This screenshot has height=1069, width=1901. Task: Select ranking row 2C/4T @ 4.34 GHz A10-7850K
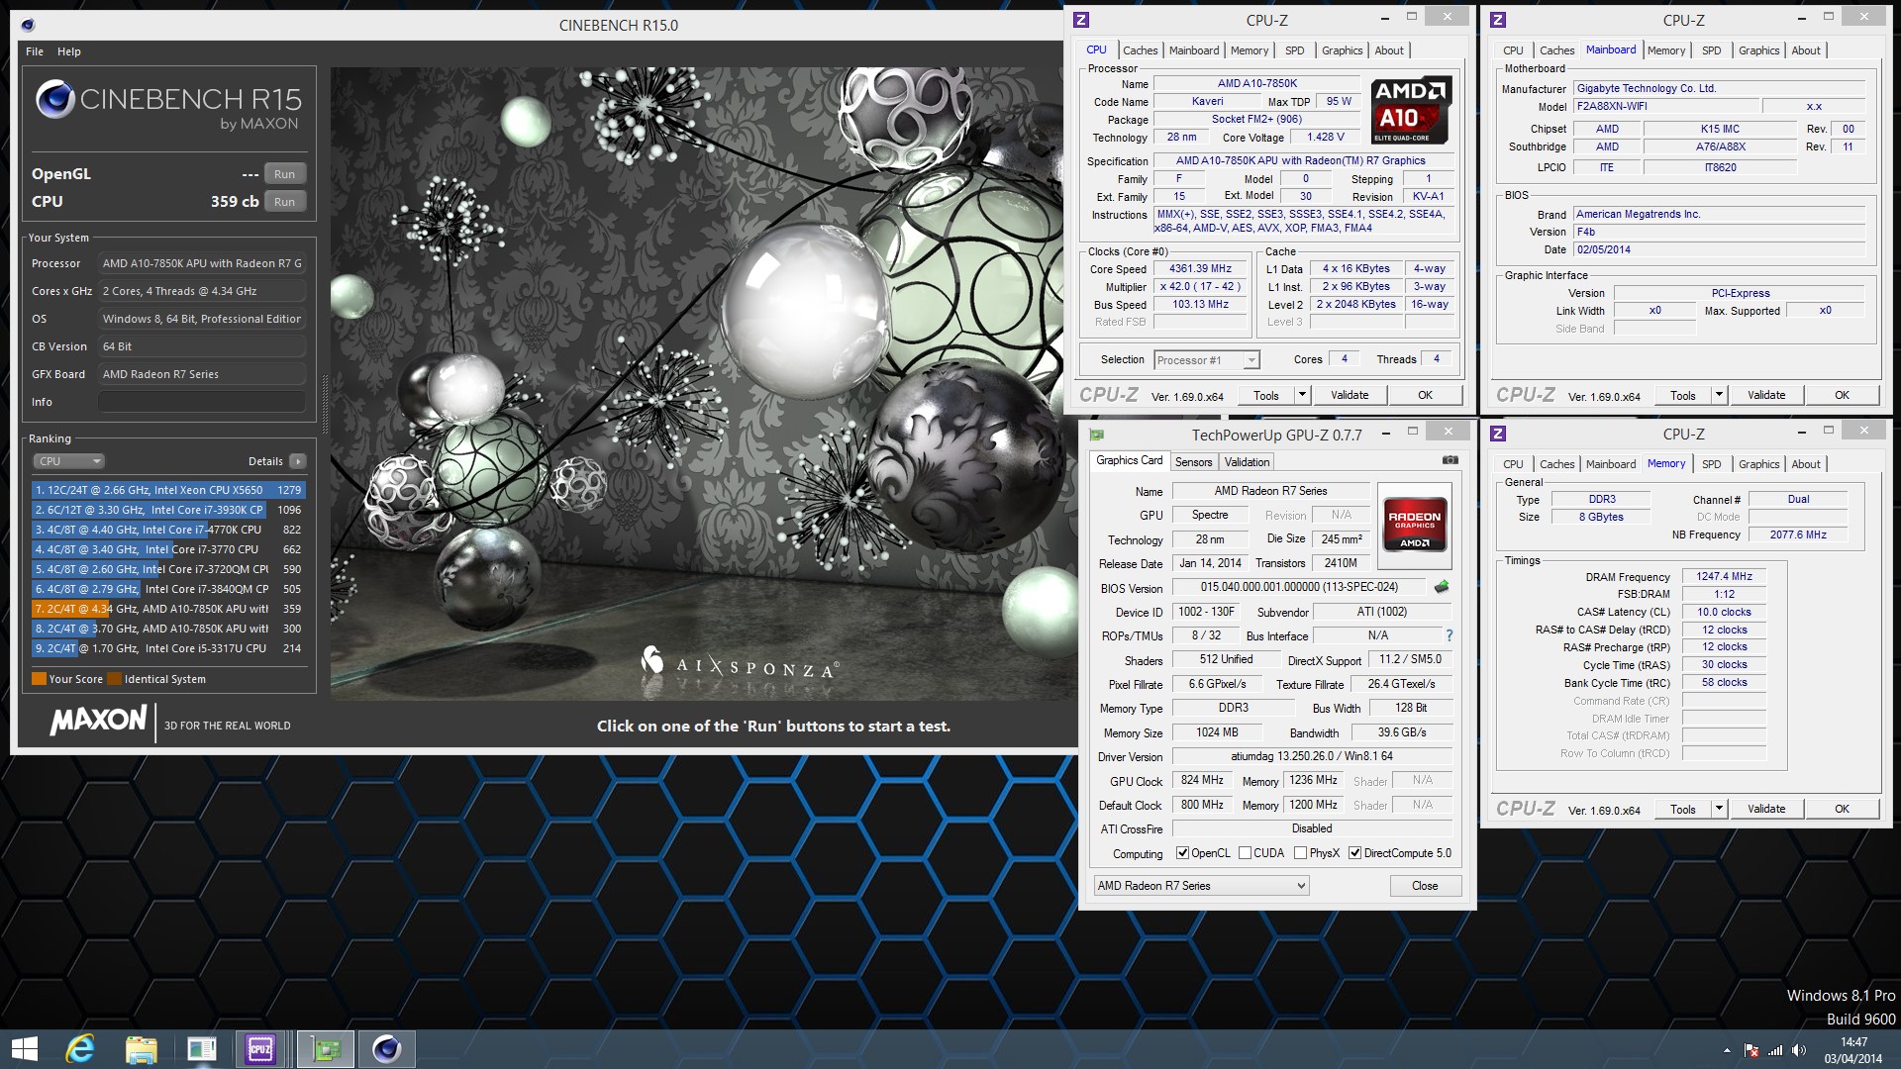click(x=168, y=609)
